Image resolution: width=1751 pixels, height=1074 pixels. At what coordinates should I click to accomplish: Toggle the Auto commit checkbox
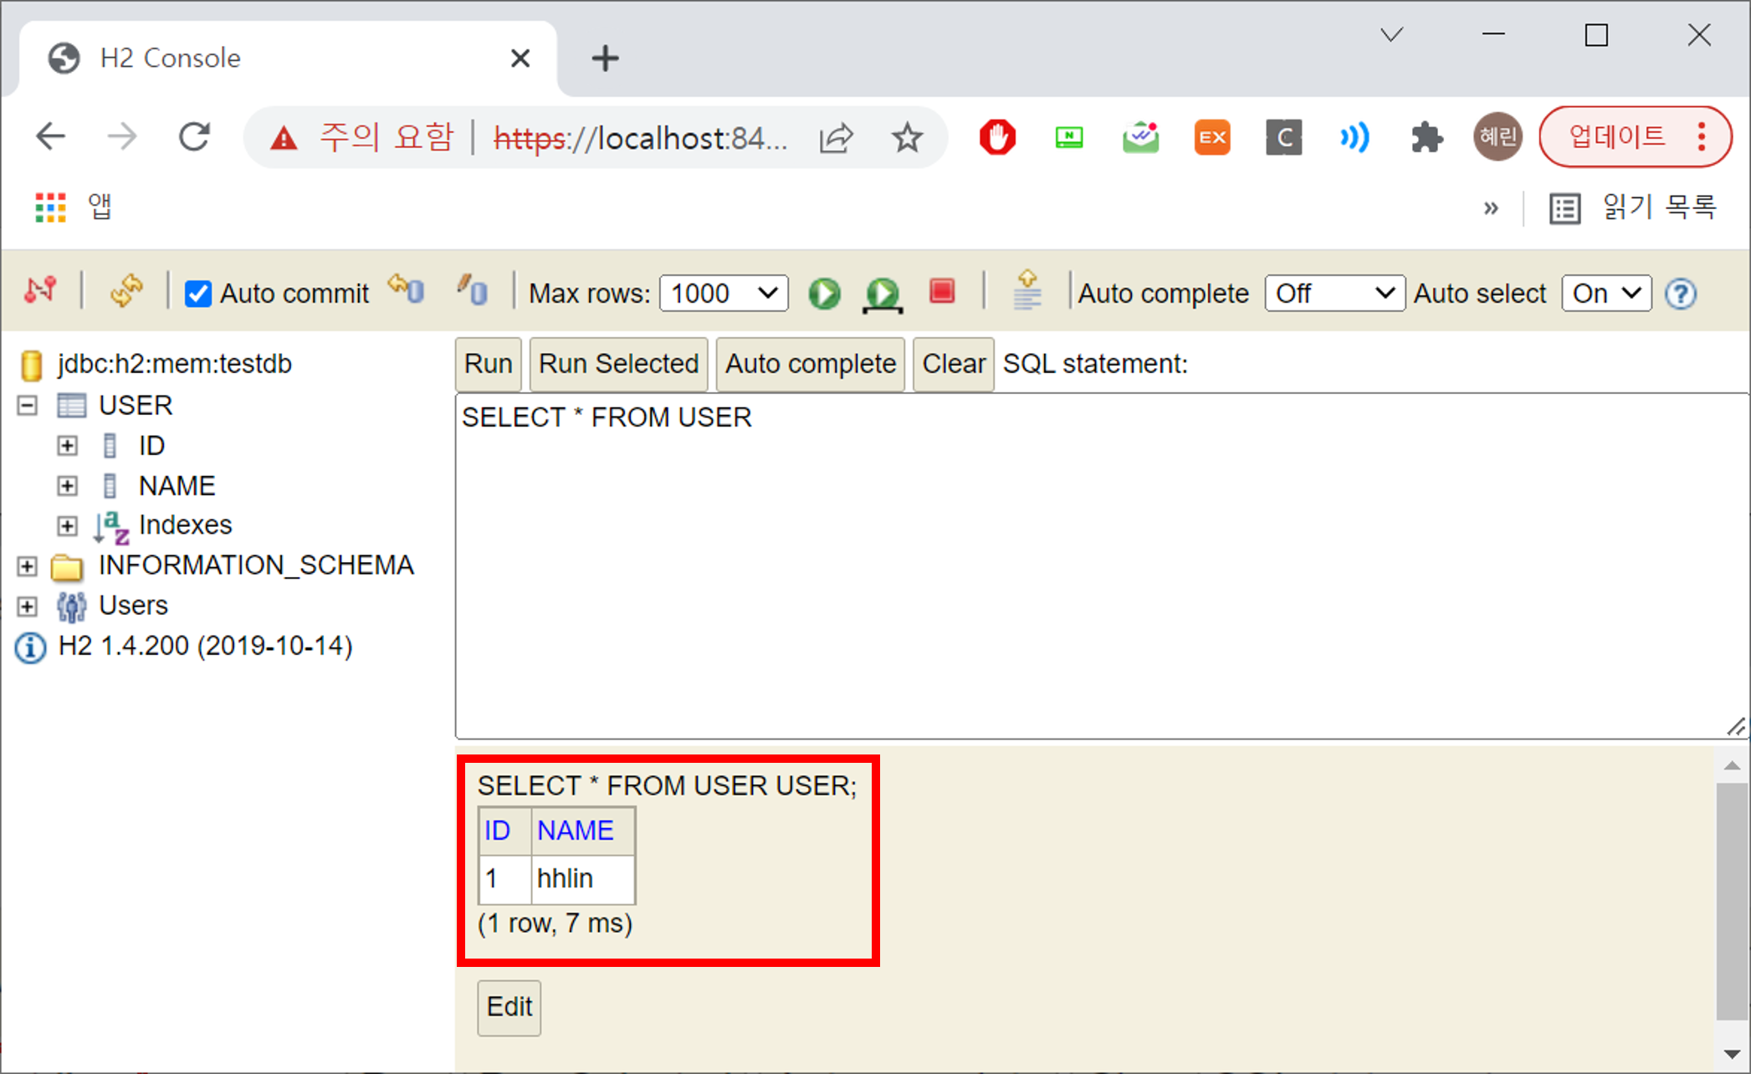coord(197,294)
